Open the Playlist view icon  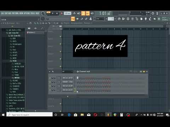[119, 19]
